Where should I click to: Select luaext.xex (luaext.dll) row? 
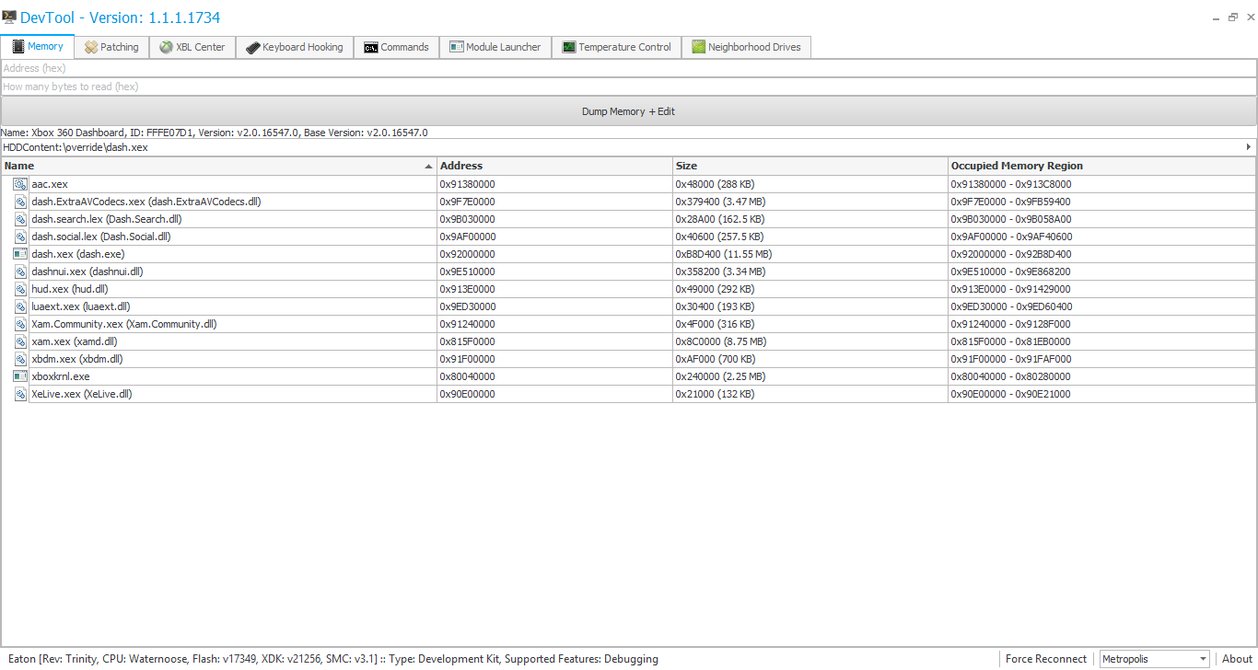[x=81, y=306]
